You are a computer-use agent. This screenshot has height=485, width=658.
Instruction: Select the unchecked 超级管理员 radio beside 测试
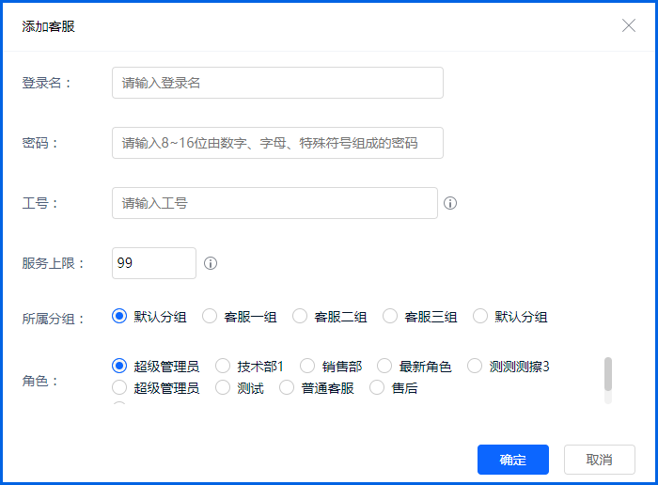[119, 387]
